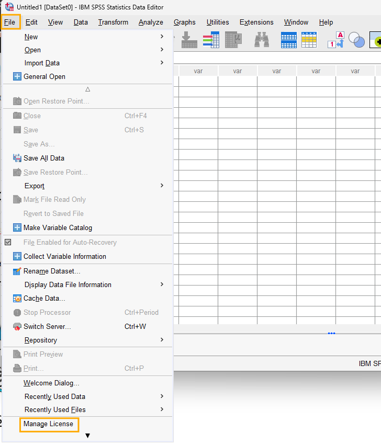
Task: Open the Transform menu
Action: (x=113, y=22)
